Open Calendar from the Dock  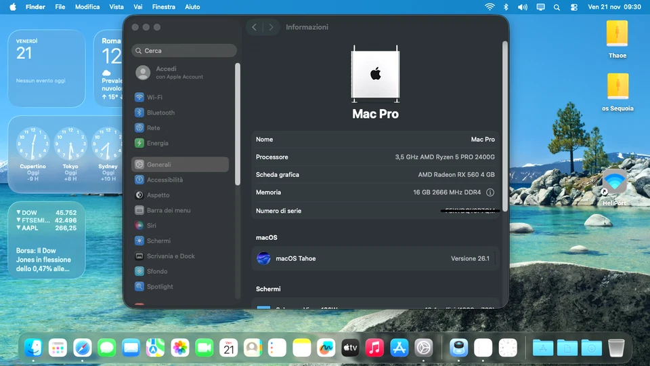click(x=228, y=348)
